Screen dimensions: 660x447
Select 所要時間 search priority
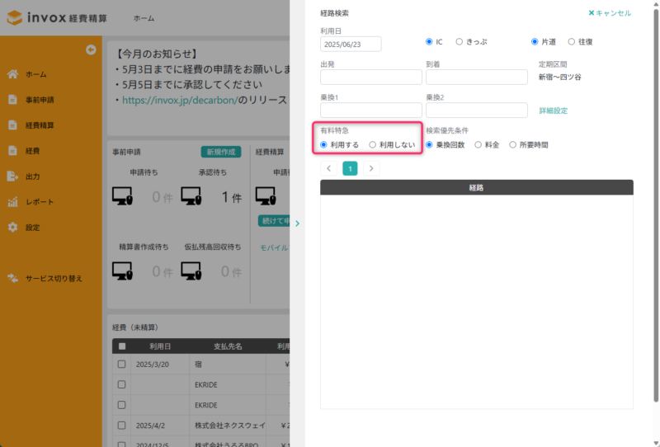(x=512, y=145)
